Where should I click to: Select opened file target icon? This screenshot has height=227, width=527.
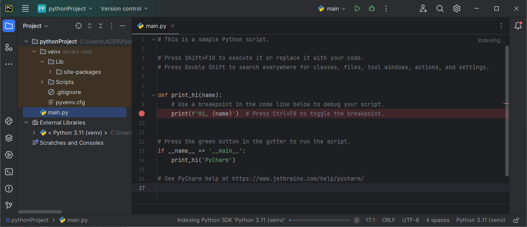tap(79, 26)
